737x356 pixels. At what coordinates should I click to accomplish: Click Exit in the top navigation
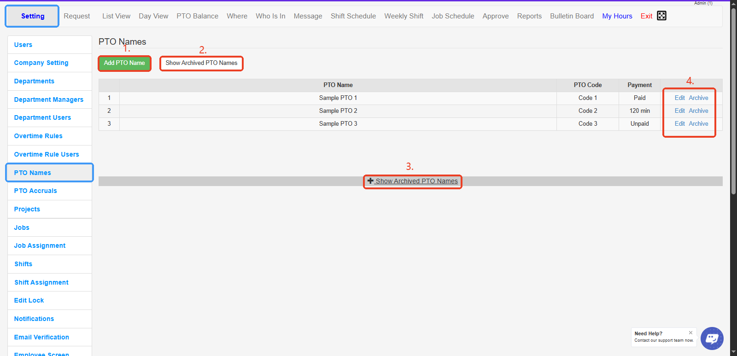646,16
